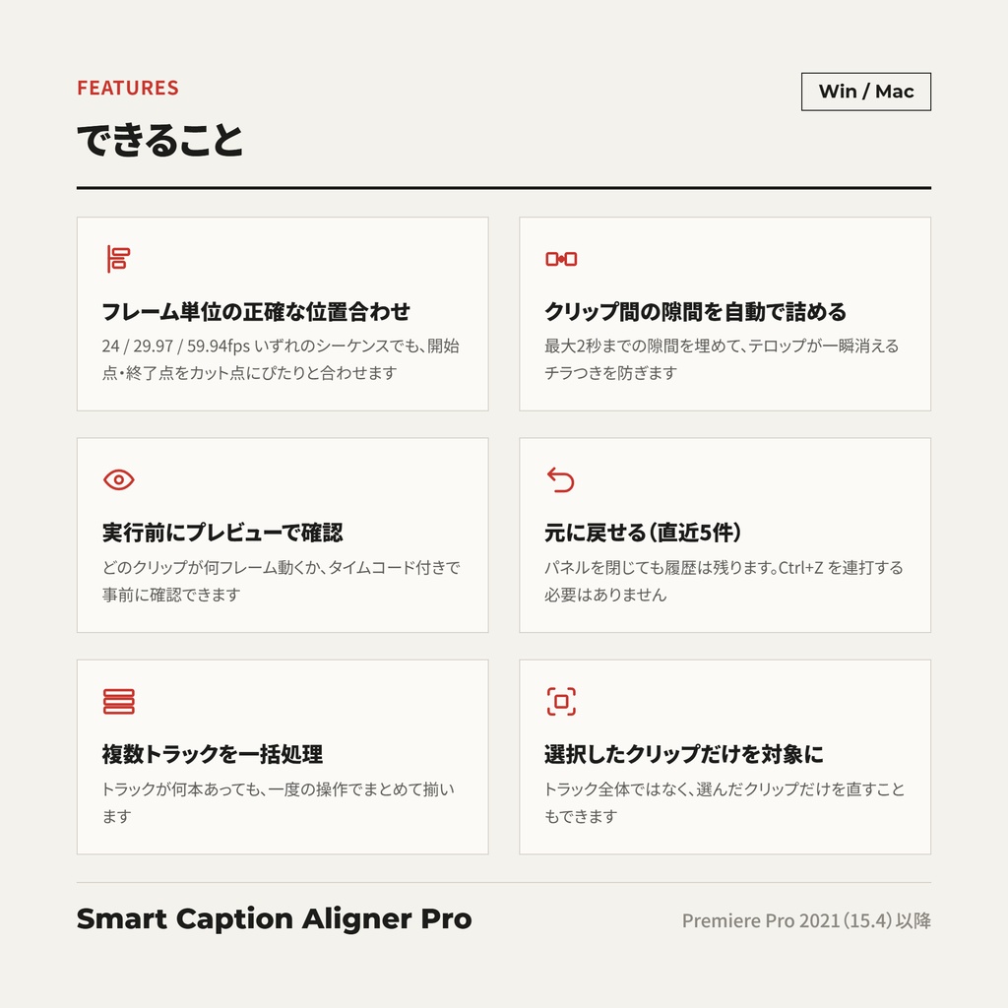This screenshot has height=1008, width=1008.
Task: Click the eye preview icon
Action: coord(118,479)
